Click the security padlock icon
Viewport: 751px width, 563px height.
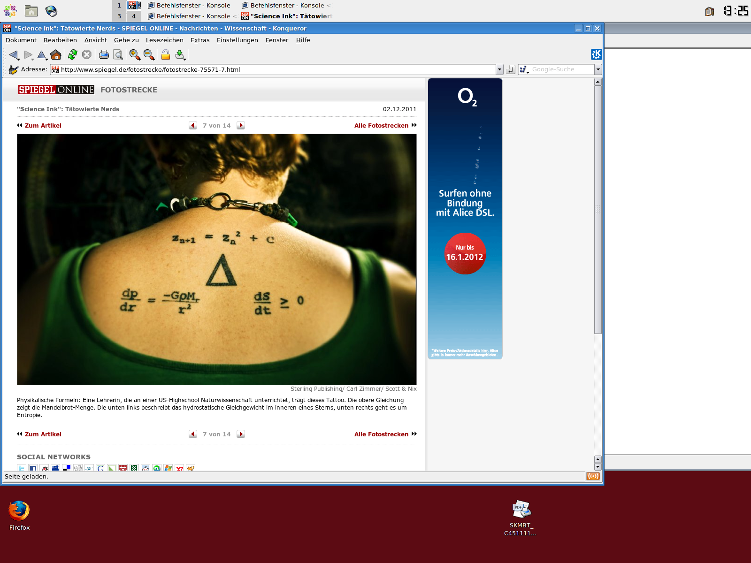(165, 55)
